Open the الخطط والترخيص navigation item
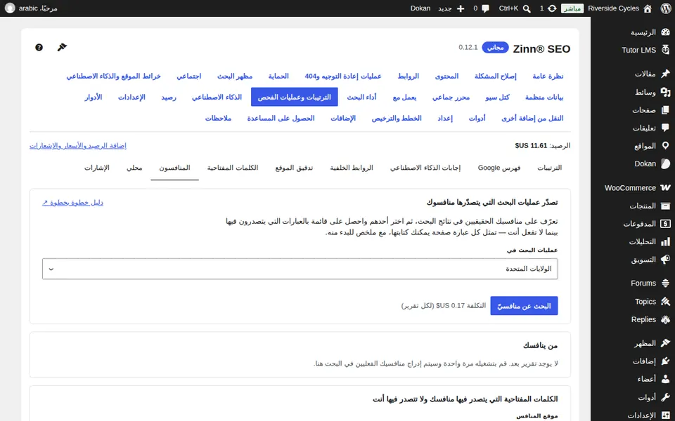 tap(397, 118)
